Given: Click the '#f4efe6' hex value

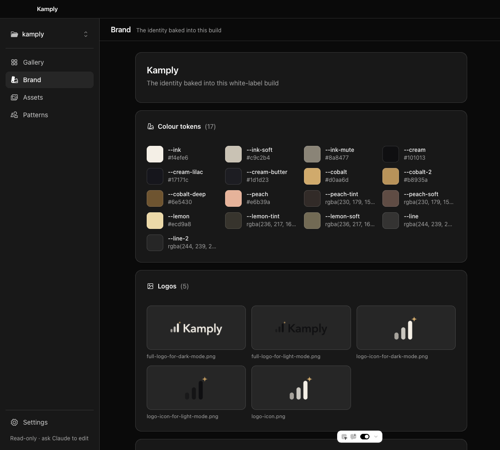Looking at the screenshot, I should (178, 158).
